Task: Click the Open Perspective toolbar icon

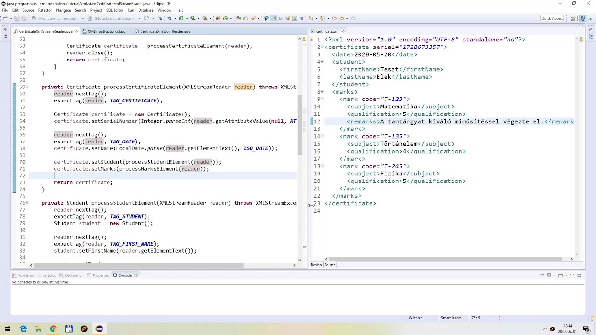Action: pos(573,18)
